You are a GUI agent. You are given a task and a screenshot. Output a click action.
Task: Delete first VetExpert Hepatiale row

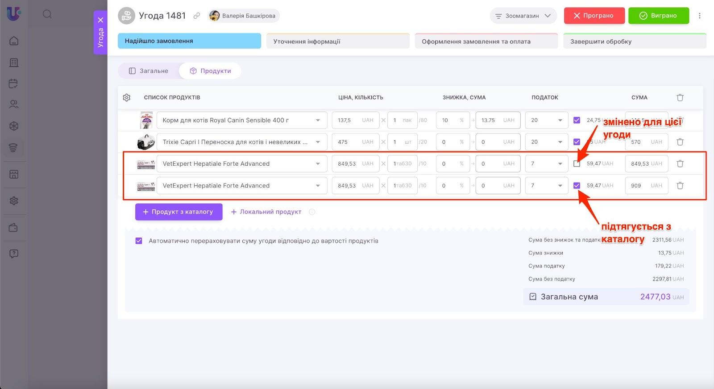coord(680,164)
